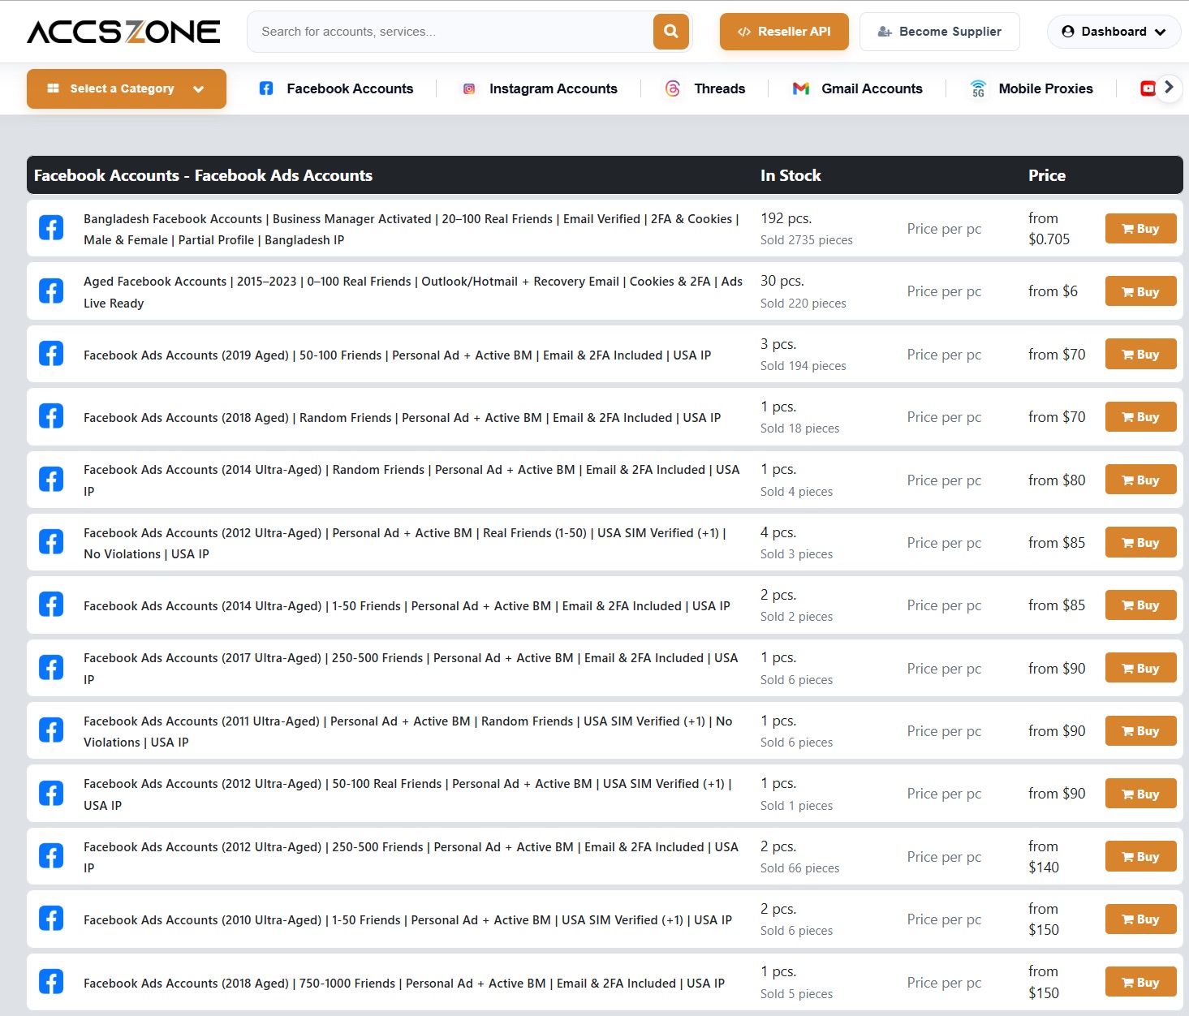1189x1016 pixels.
Task: Click Facebook icon of Bangladesh Facebook Accounts row
Action: (51, 228)
